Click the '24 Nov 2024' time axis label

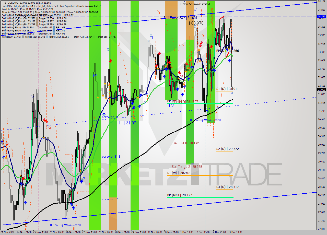point(8,232)
